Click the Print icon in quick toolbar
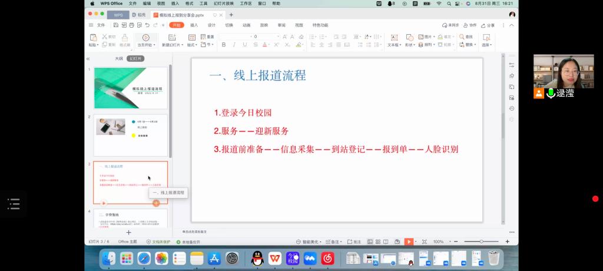The width and height of the screenshot is (603, 271). point(132,25)
